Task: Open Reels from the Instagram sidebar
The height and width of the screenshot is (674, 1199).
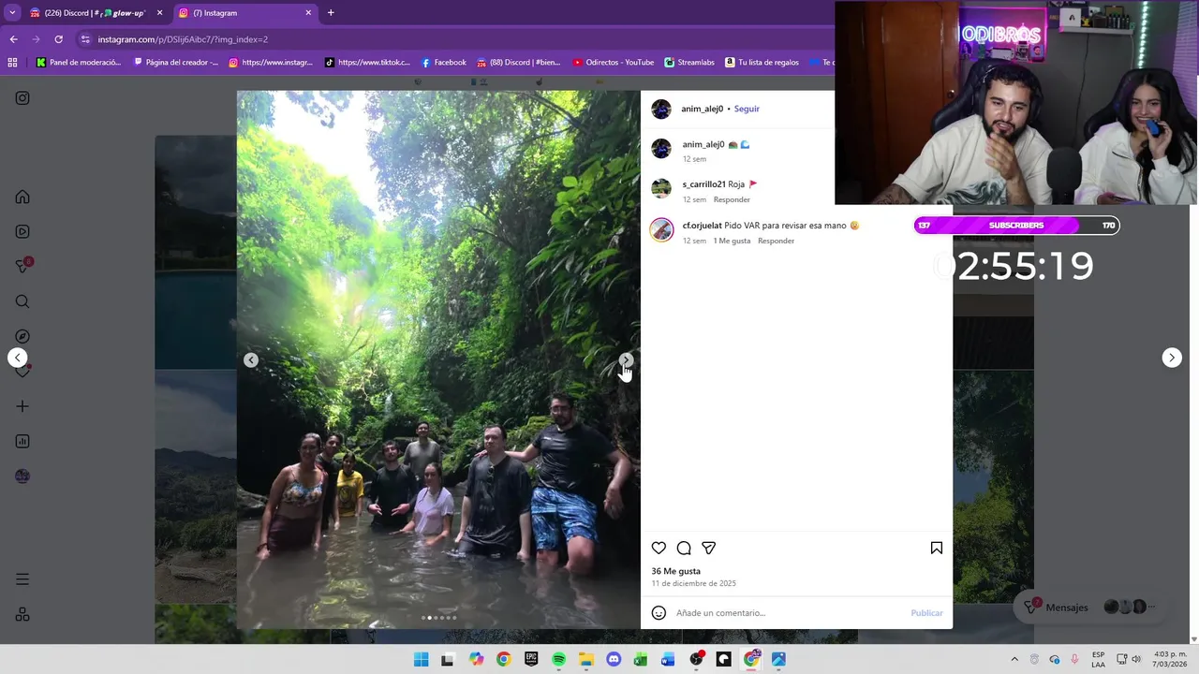Action: point(22,231)
